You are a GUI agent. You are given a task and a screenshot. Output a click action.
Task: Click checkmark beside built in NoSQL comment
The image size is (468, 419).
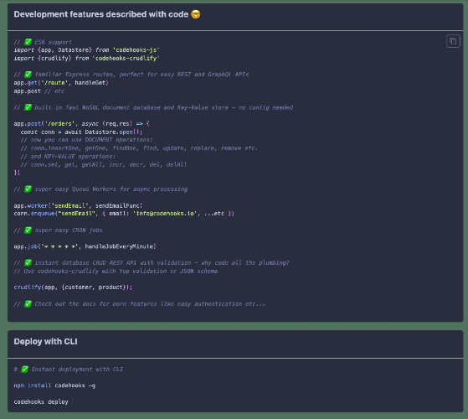(28, 107)
